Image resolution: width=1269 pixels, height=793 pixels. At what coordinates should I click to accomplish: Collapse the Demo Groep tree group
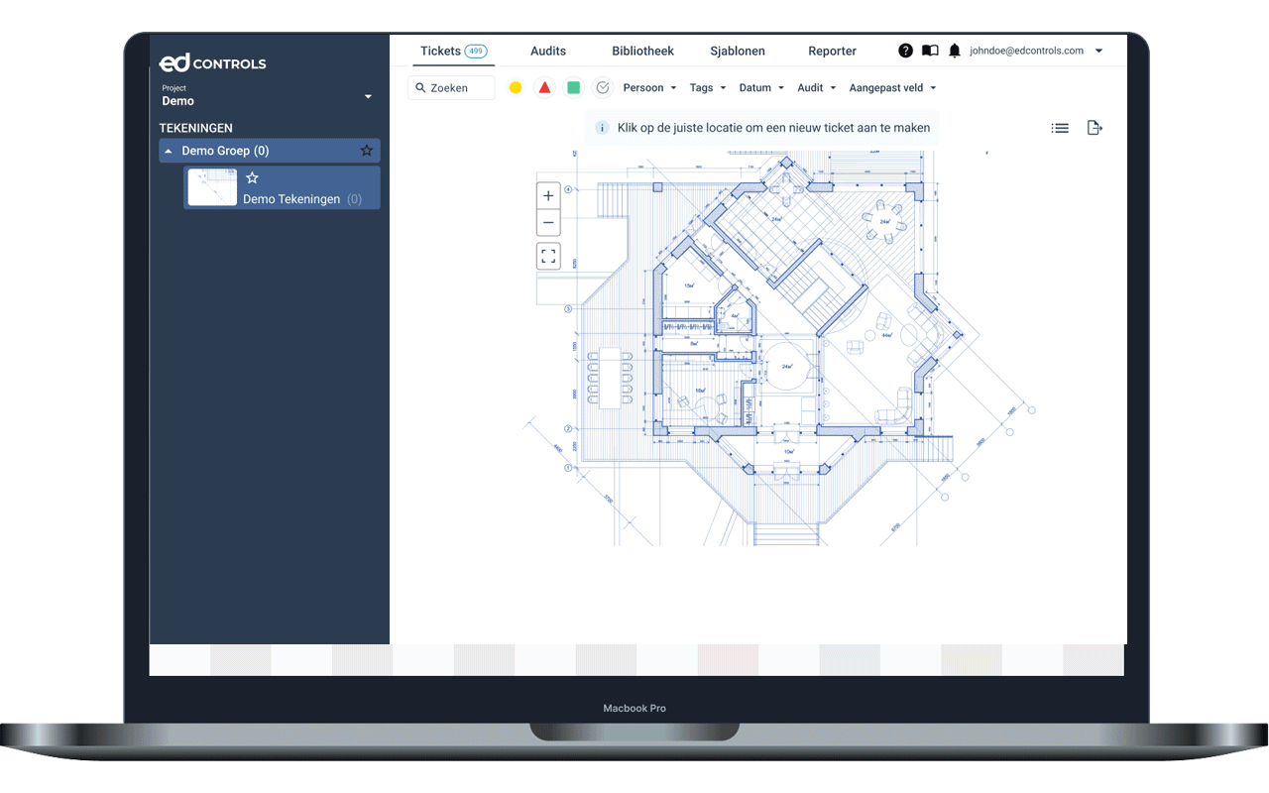point(169,151)
